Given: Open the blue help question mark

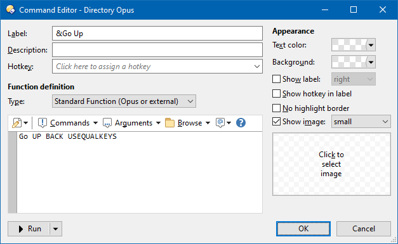Looking at the screenshot, I should pos(241,123).
